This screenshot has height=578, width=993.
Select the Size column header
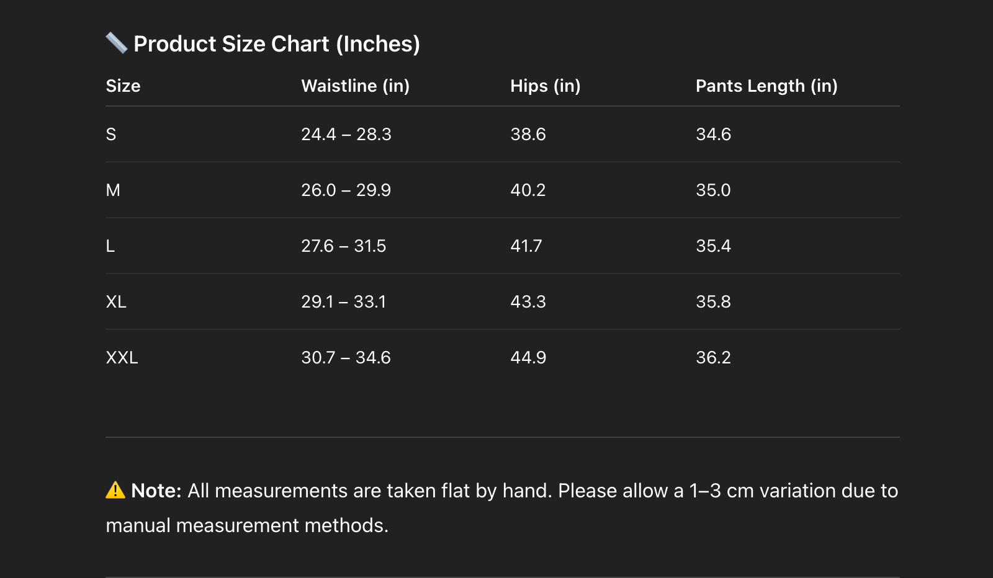click(x=123, y=86)
